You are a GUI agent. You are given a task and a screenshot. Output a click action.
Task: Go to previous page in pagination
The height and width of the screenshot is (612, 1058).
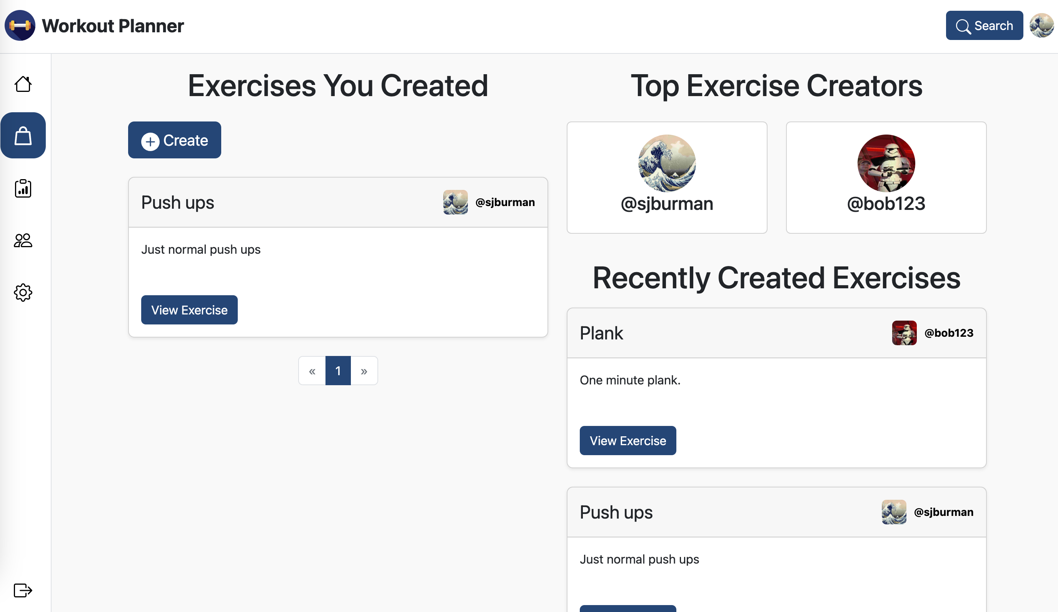(312, 371)
